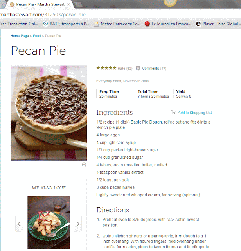This screenshot has height=251, width=241.
Task: Go to the Food breadcrumb link
Action: 37,36
